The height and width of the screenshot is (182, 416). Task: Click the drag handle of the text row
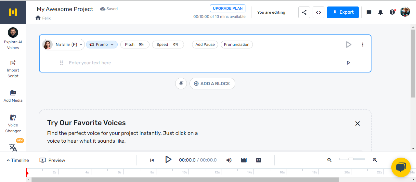(x=61, y=63)
